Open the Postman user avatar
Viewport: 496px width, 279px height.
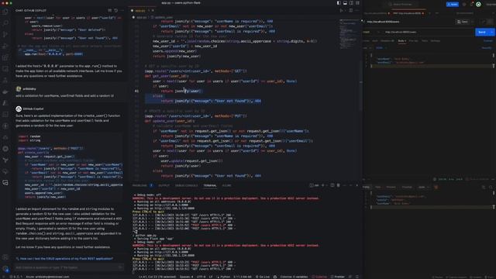(x=479, y=5)
